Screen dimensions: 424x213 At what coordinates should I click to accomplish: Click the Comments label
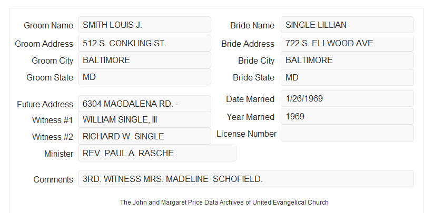click(53, 179)
